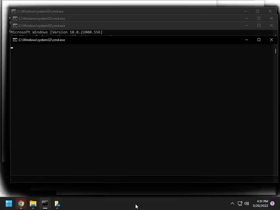280x210 pixels.
Task: Open the volume control tray icon
Action: [x=247, y=203]
